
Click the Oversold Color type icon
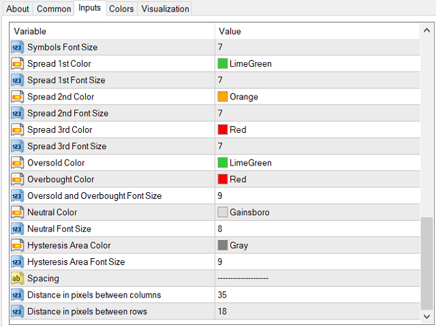tap(18, 163)
